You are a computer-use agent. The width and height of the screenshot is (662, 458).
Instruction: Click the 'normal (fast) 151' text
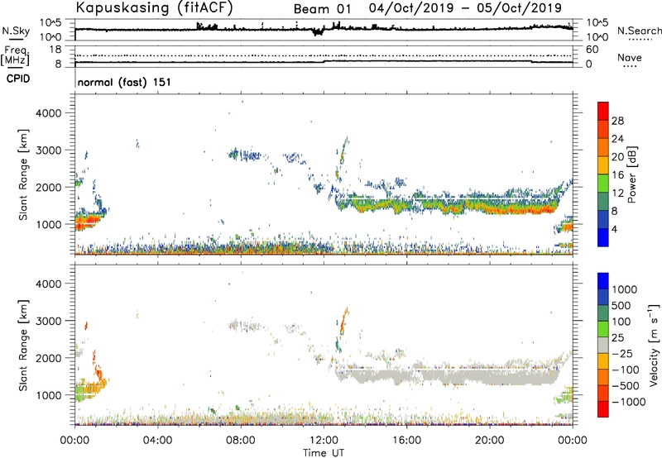124,82
